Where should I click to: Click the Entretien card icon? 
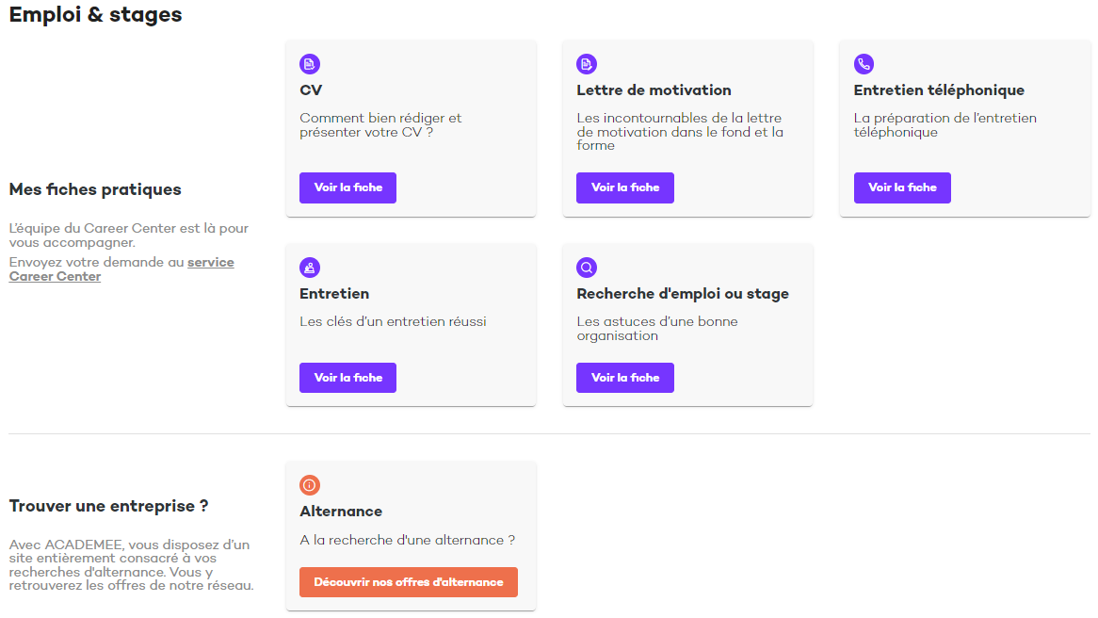[x=310, y=268]
